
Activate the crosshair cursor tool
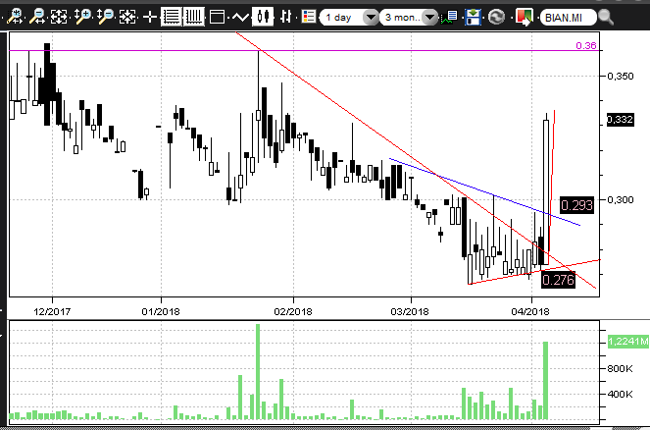(x=149, y=17)
